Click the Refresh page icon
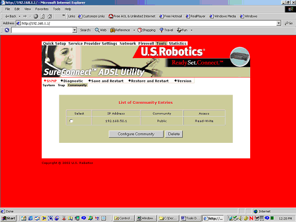The width and height of the screenshot is (296, 222). (x=43, y=16)
